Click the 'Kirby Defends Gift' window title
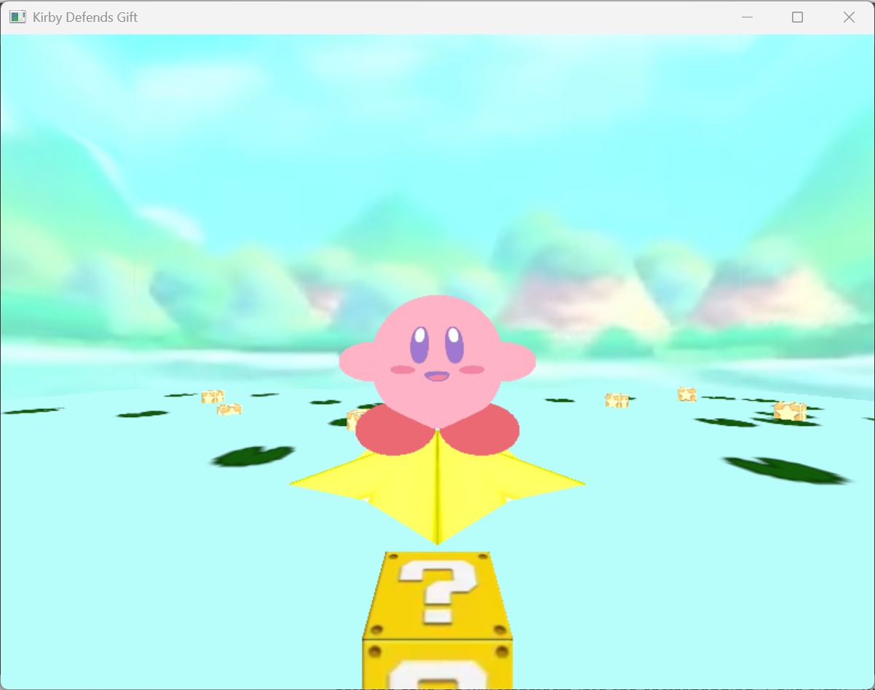This screenshot has width=875, height=690. (85, 17)
